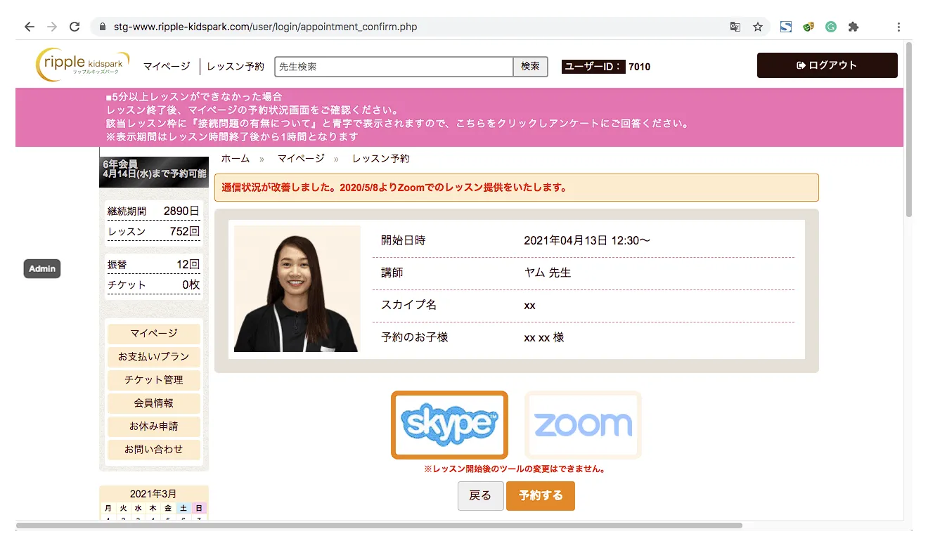Viewport: 928px width, 548px height.
Task: Open レッスン予約 in the top navigation
Action: click(x=236, y=67)
